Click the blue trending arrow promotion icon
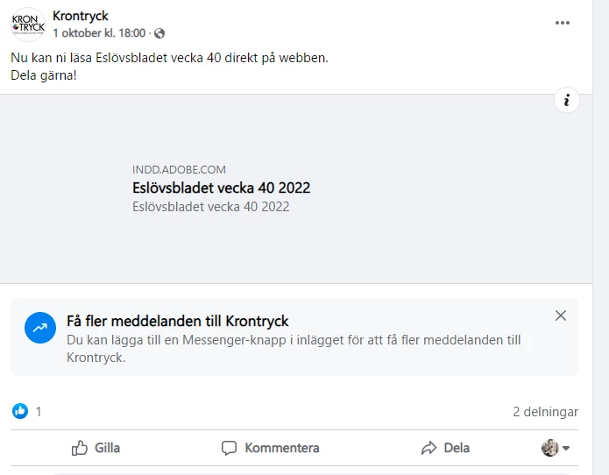The height and width of the screenshot is (475, 609). click(40, 328)
